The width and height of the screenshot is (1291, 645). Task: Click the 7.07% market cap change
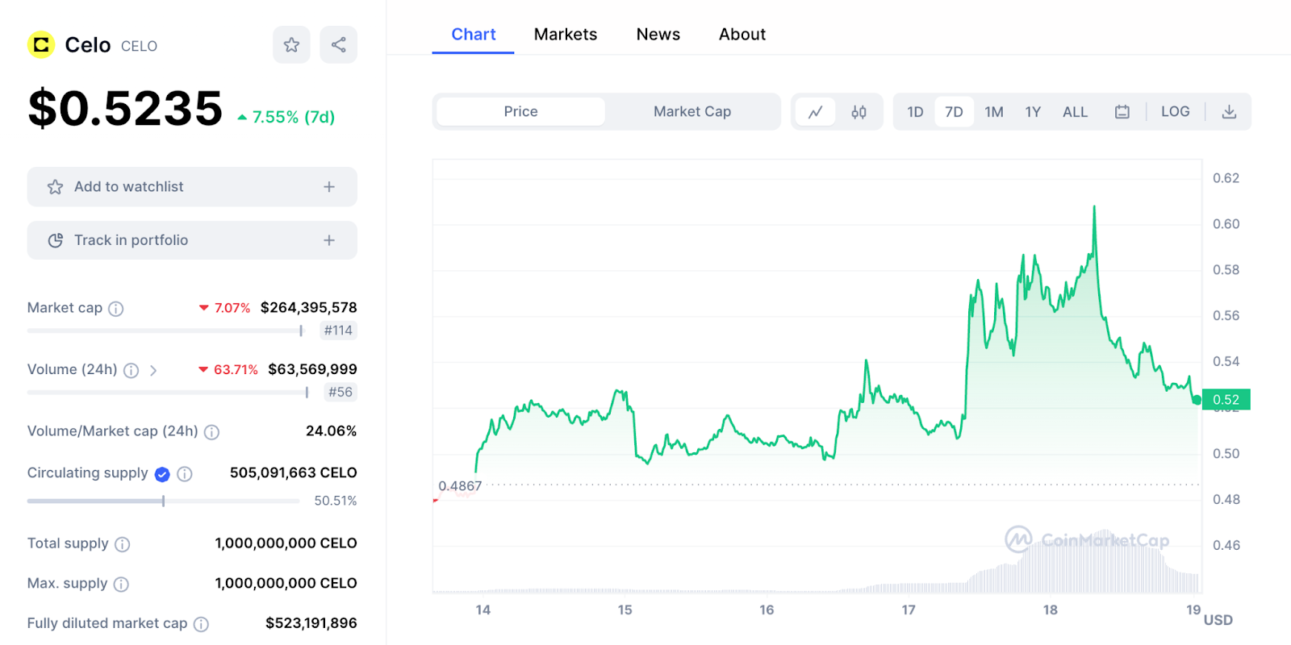click(x=225, y=308)
